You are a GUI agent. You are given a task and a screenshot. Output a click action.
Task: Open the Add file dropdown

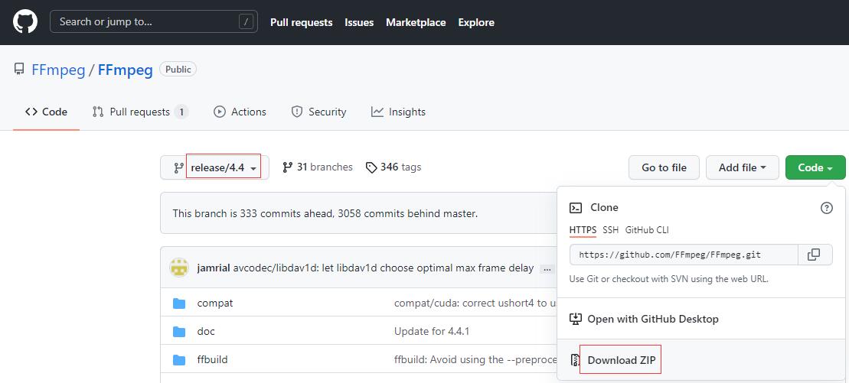(743, 167)
